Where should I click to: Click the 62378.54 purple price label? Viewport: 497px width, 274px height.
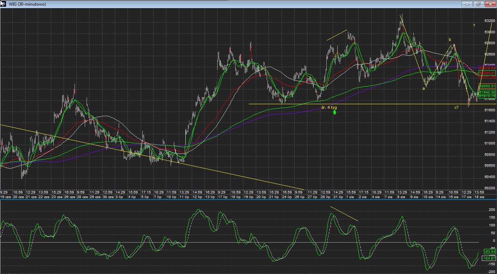pos(487,68)
